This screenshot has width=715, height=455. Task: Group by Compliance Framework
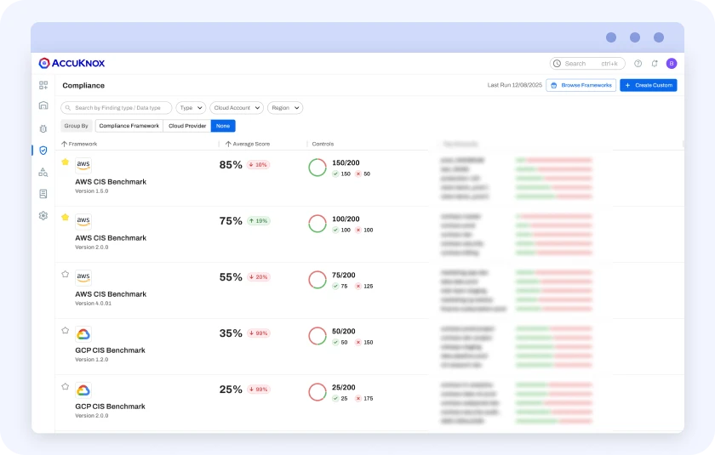coord(129,126)
